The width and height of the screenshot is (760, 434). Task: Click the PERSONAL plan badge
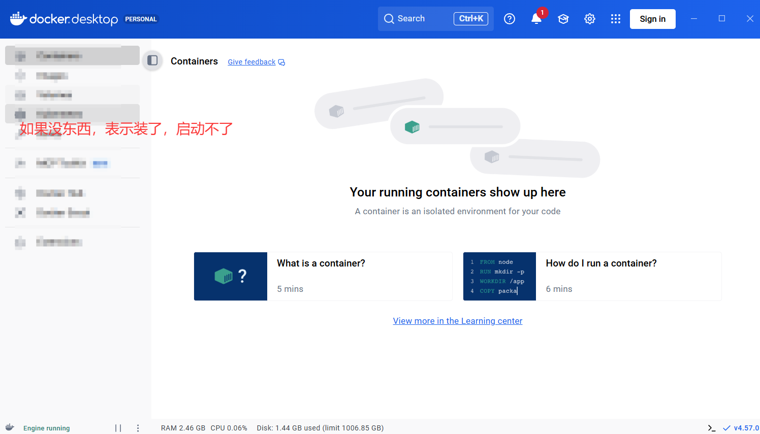pos(141,19)
